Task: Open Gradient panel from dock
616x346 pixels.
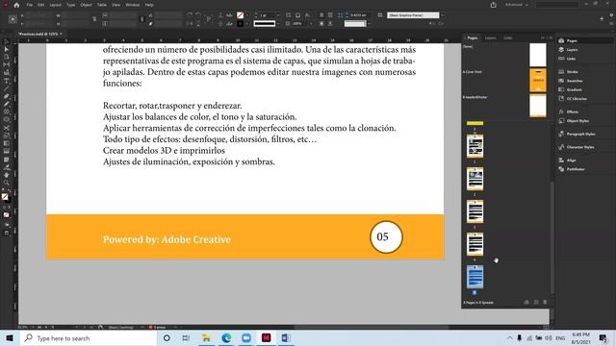Action: tap(574, 89)
